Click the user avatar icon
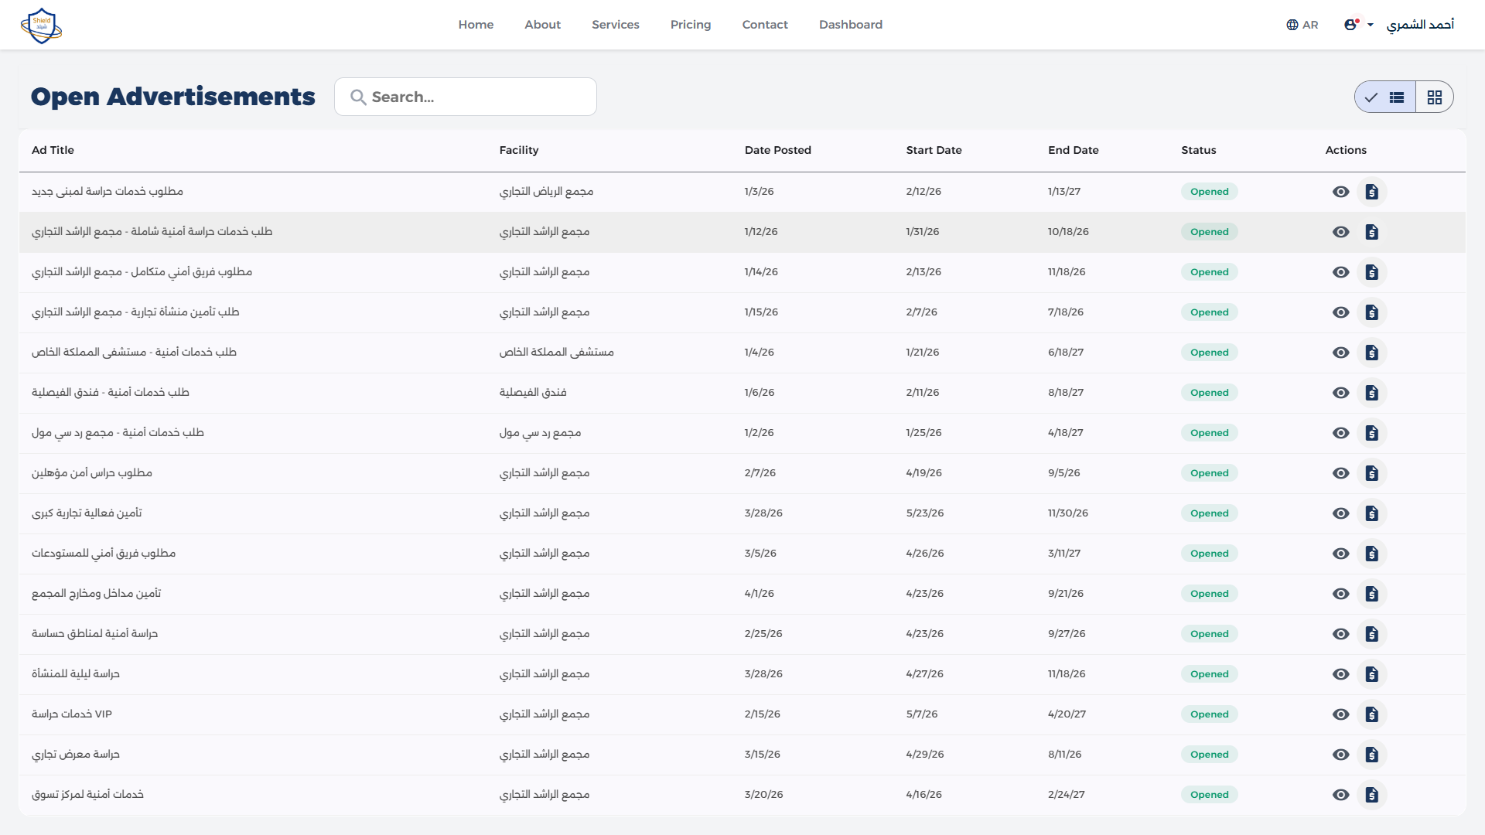Screen dimensions: 1485x835 (1351, 24)
